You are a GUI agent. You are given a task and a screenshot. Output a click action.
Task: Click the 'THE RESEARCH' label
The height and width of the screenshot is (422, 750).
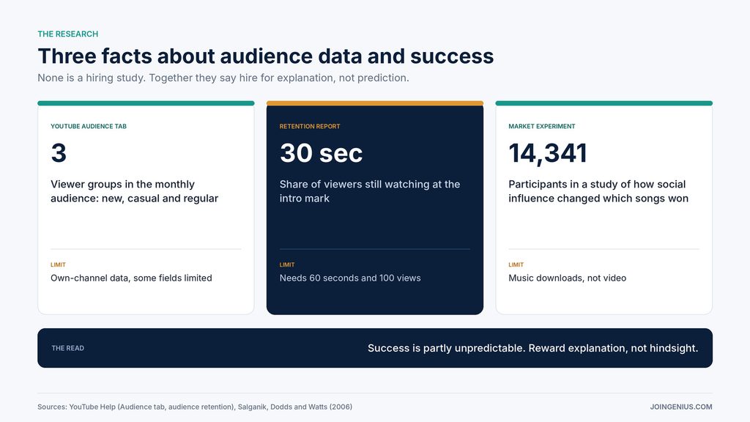pos(68,34)
